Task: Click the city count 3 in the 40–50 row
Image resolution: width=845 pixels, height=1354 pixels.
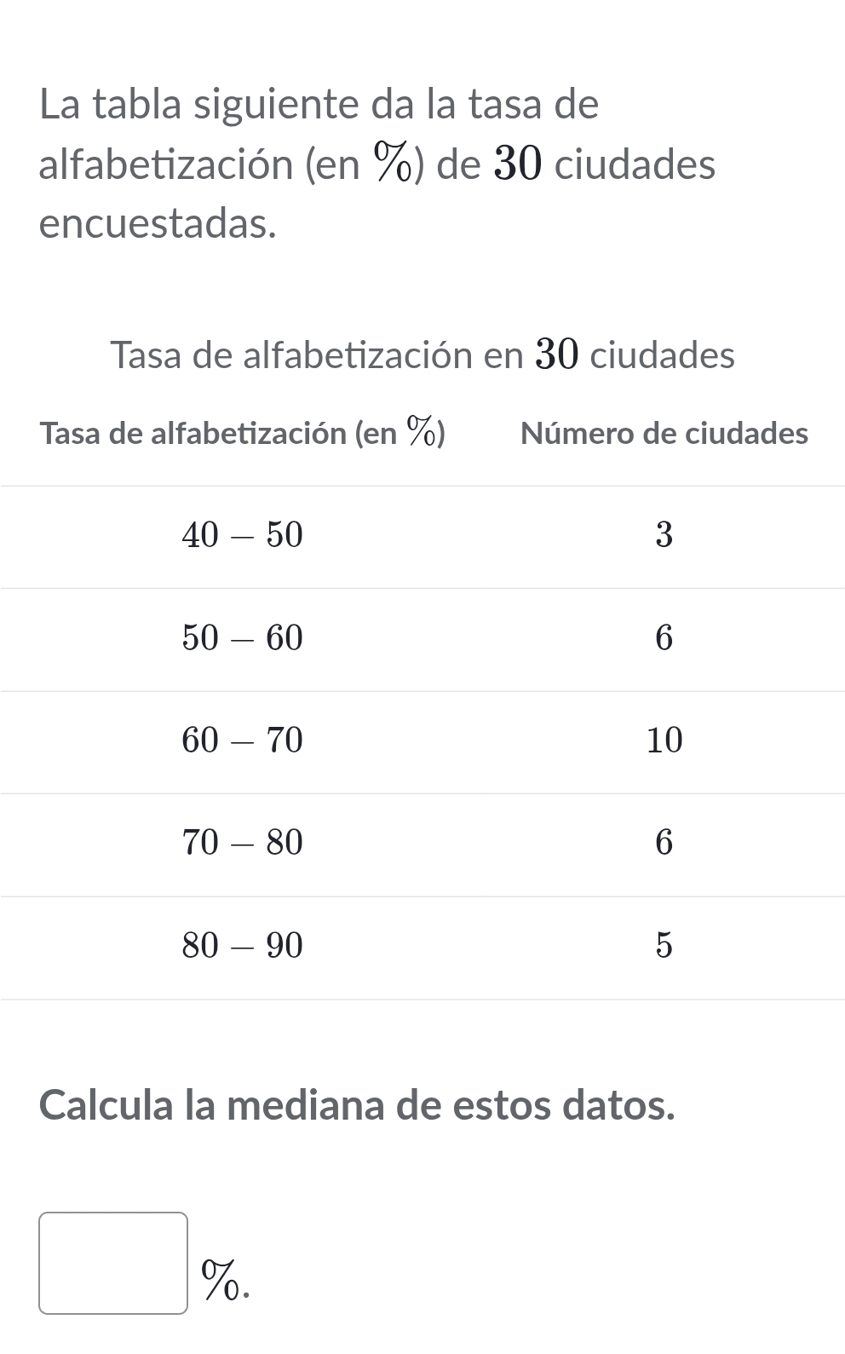Action: [664, 535]
